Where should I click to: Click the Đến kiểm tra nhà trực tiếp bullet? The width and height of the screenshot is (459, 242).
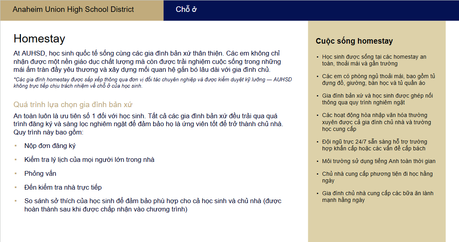click(63, 187)
